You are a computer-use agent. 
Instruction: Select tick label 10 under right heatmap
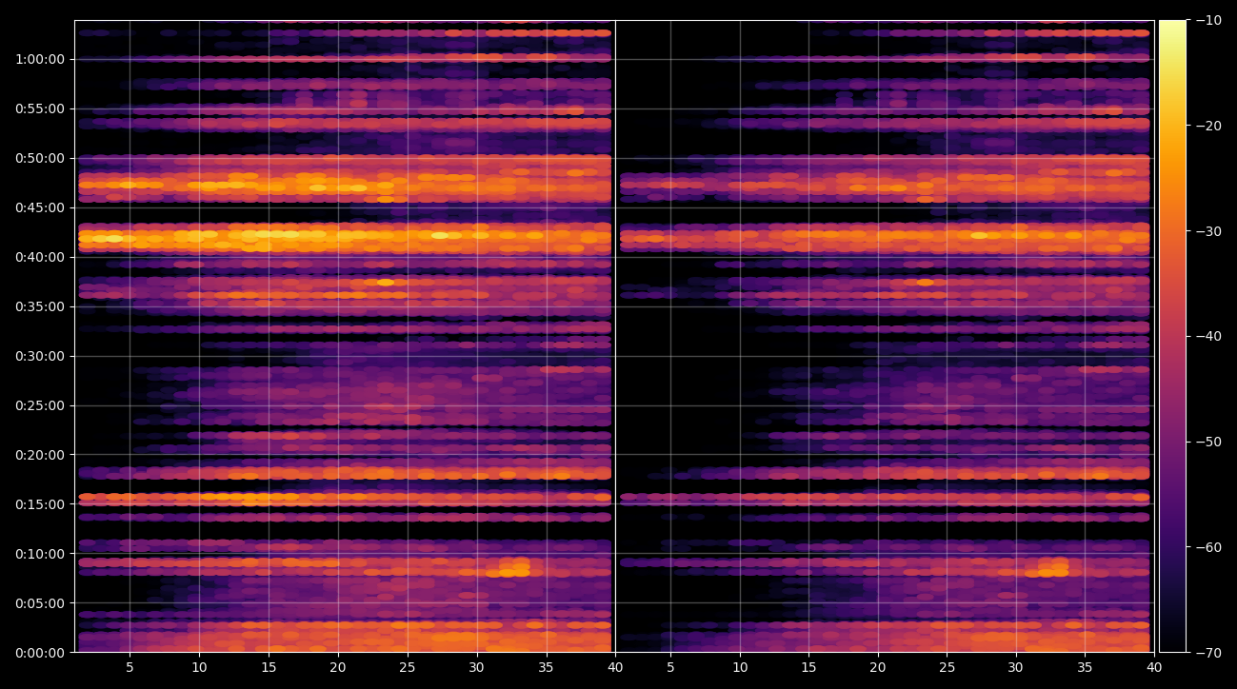740,668
